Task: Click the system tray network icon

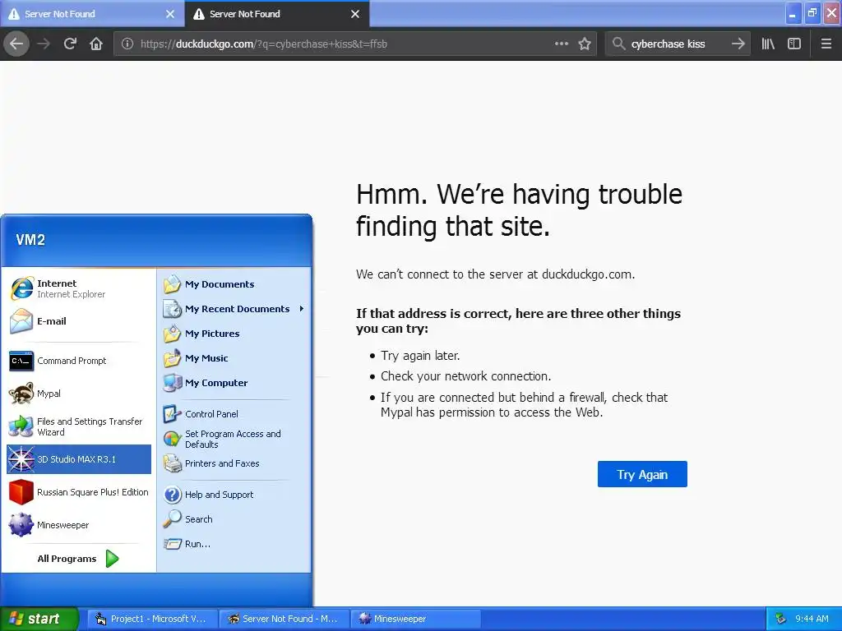Action: [x=781, y=619]
